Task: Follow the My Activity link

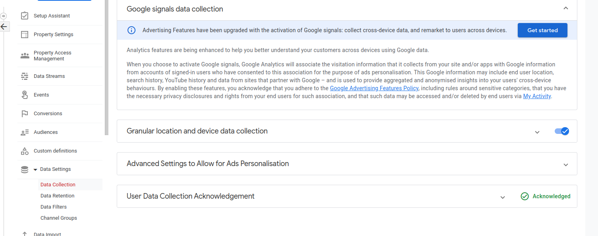Action: point(537,96)
